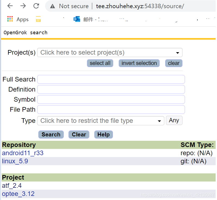Click the Search button
Screen dimensions: 217x200
(x=51, y=135)
